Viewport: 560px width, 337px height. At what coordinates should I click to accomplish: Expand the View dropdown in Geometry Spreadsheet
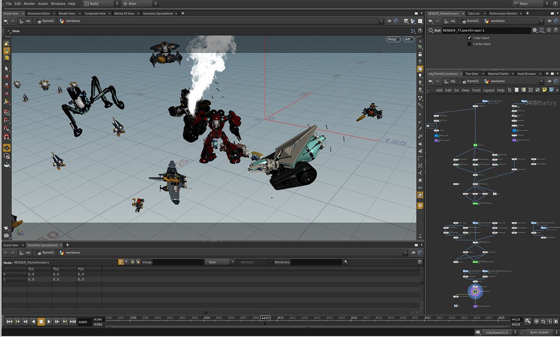tap(219, 262)
